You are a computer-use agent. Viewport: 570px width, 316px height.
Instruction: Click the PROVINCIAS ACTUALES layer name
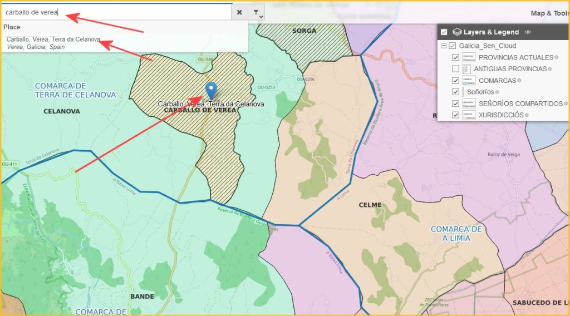point(515,57)
